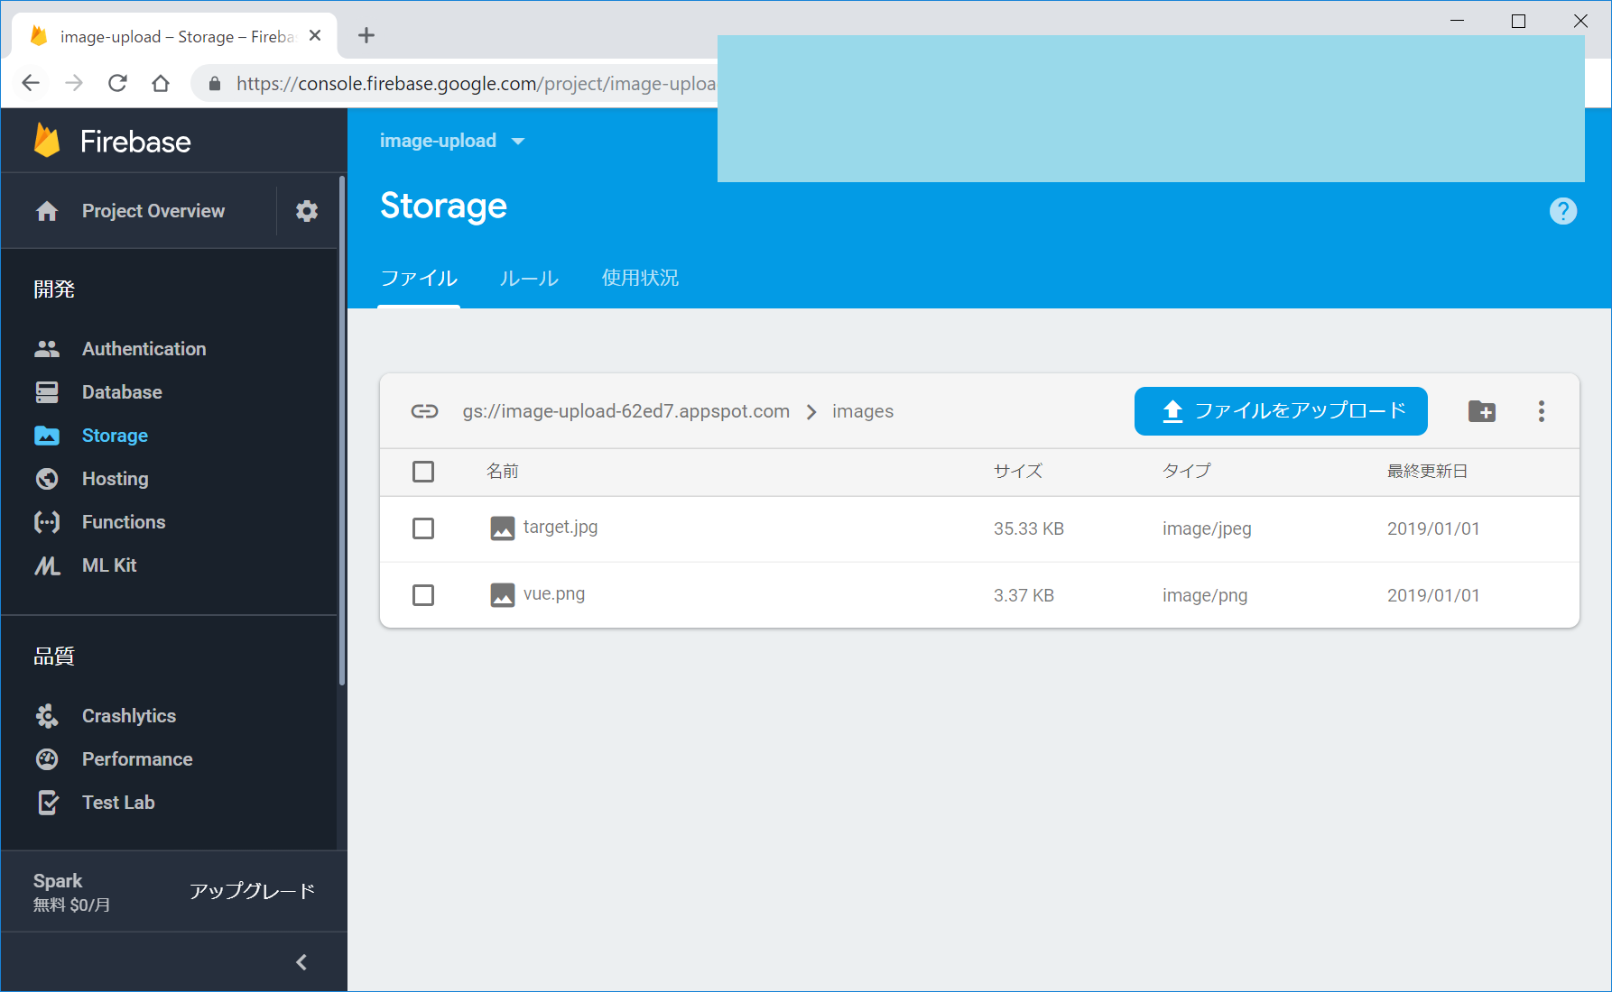Click the アップグレード plan link
Image resolution: width=1612 pixels, height=992 pixels.
[252, 891]
